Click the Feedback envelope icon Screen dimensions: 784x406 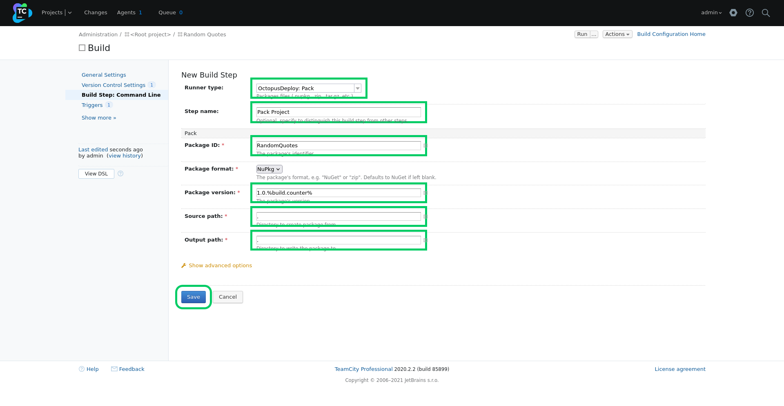pyautogui.click(x=114, y=369)
